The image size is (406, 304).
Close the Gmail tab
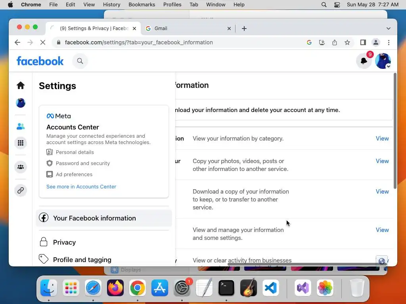[229, 28]
